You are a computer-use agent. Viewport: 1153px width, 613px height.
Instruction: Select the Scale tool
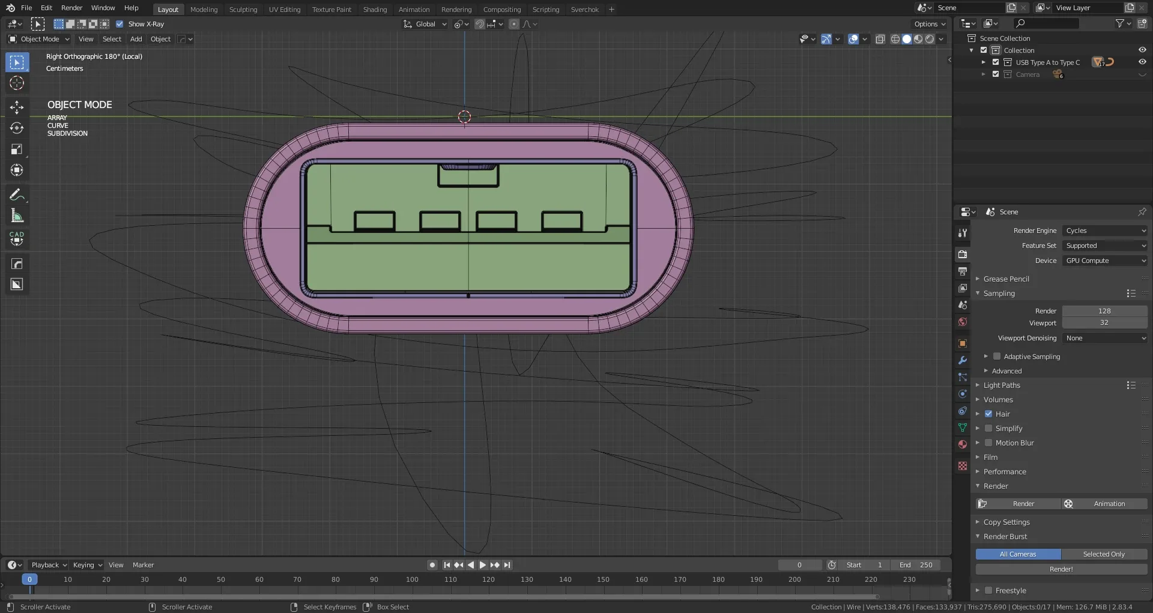pos(17,149)
